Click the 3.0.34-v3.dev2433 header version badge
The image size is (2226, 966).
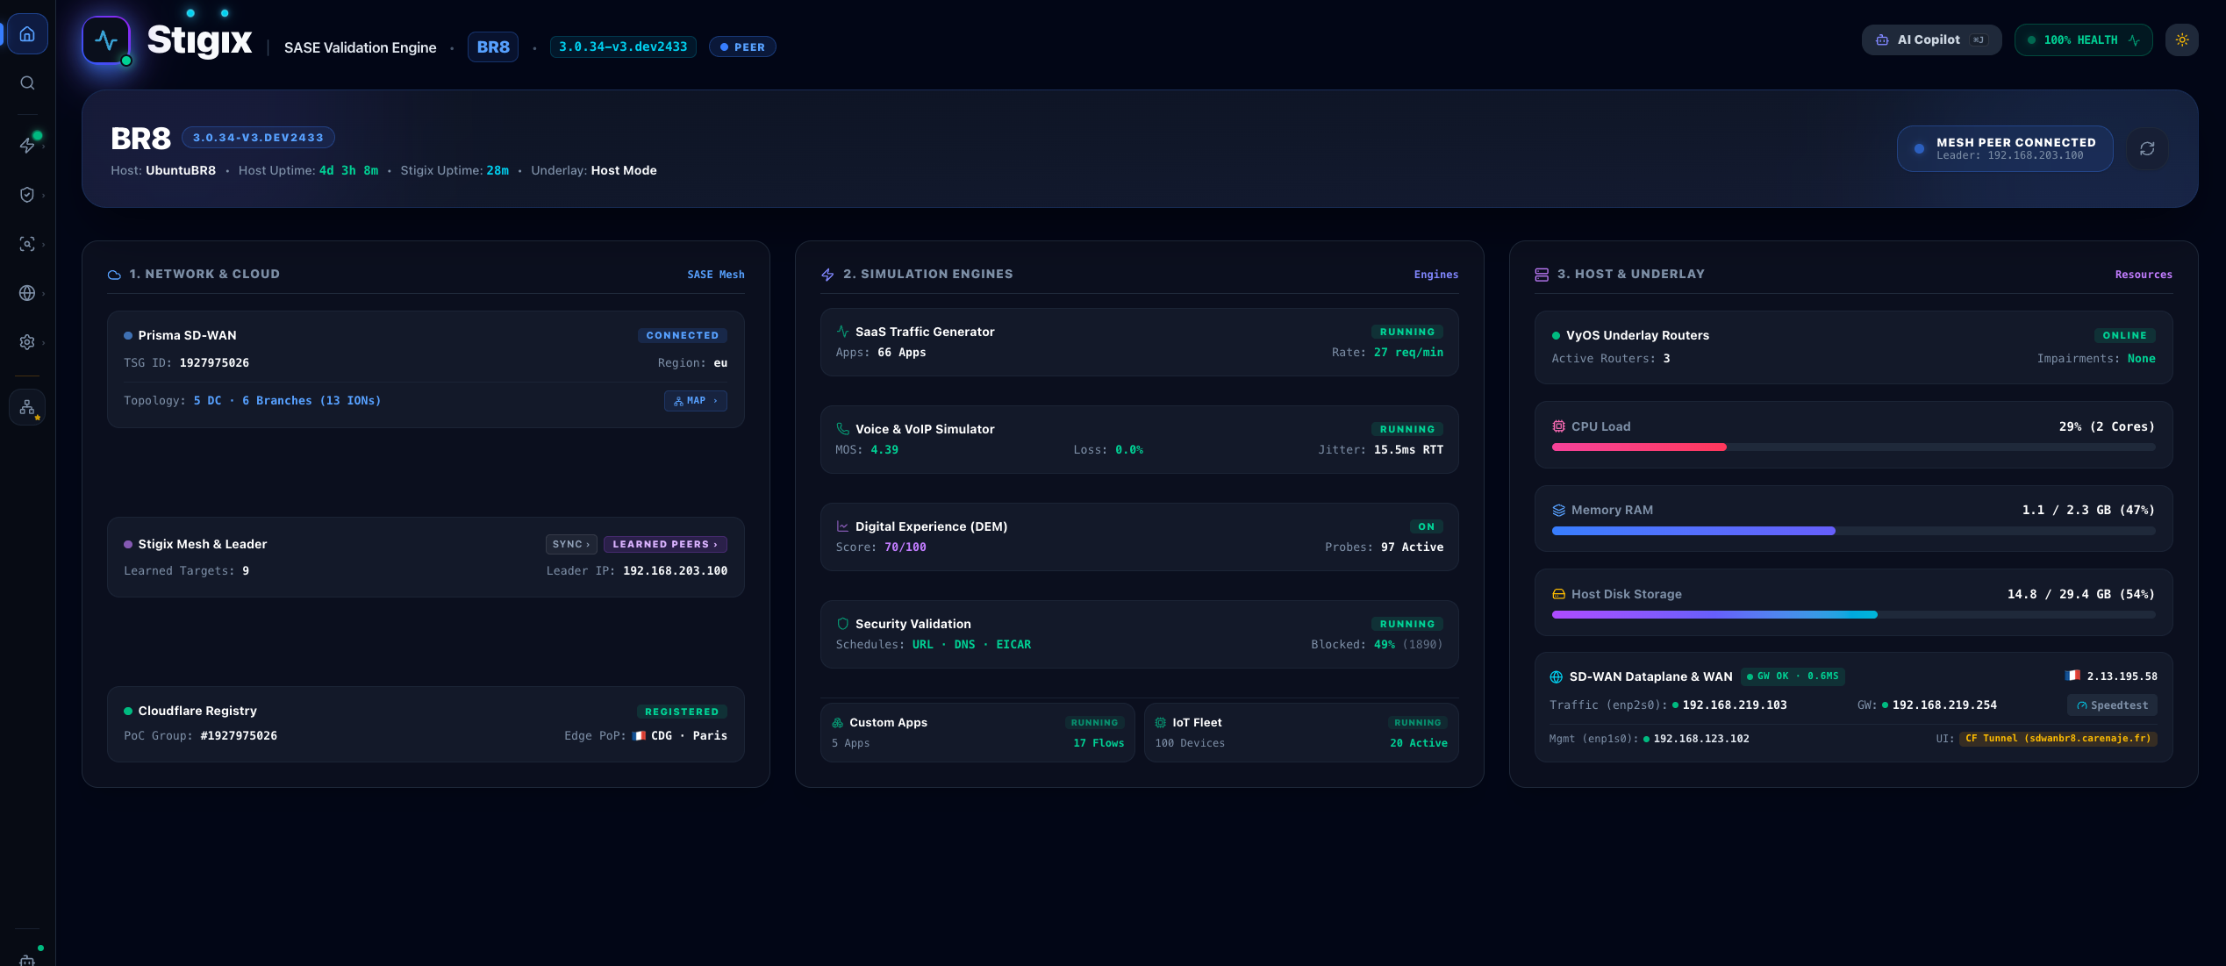[x=623, y=47]
